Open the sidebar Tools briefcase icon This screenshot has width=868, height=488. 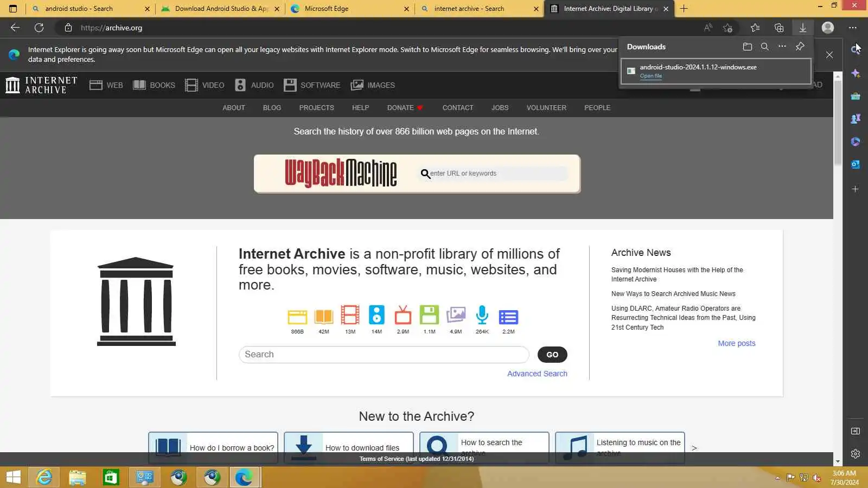click(856, 96)
